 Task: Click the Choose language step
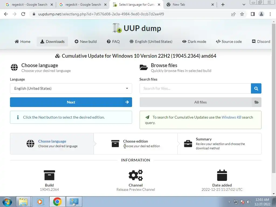coord(52,144)
